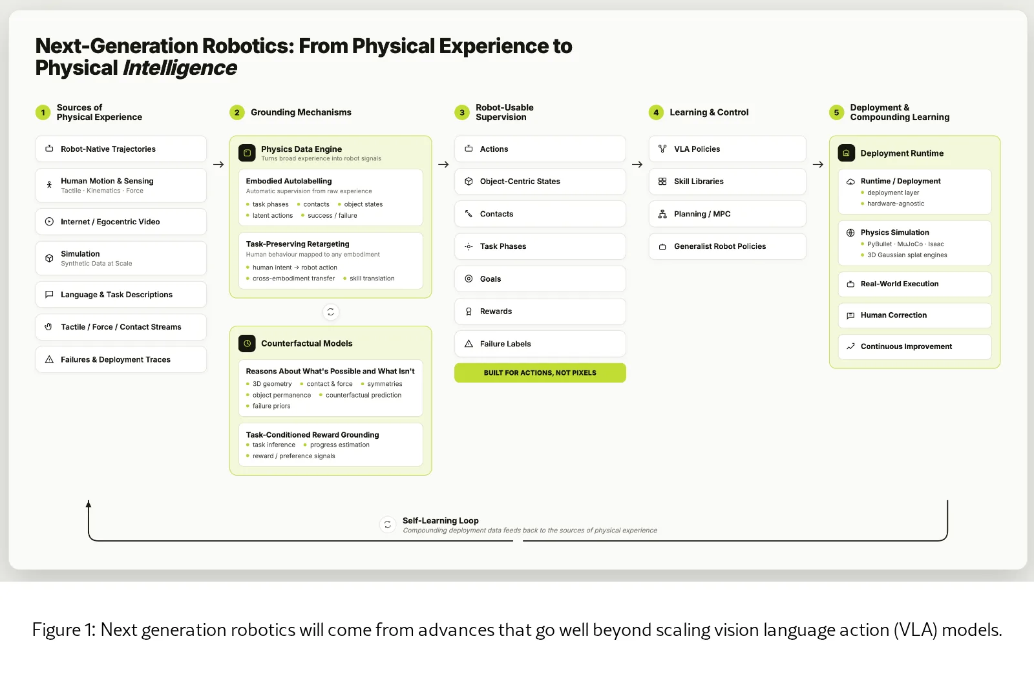Image resolution: width=1034 pixels, height=676 pixels.
Task: Click the Skill Libraries grid icon
Action: tap(662, 182)
